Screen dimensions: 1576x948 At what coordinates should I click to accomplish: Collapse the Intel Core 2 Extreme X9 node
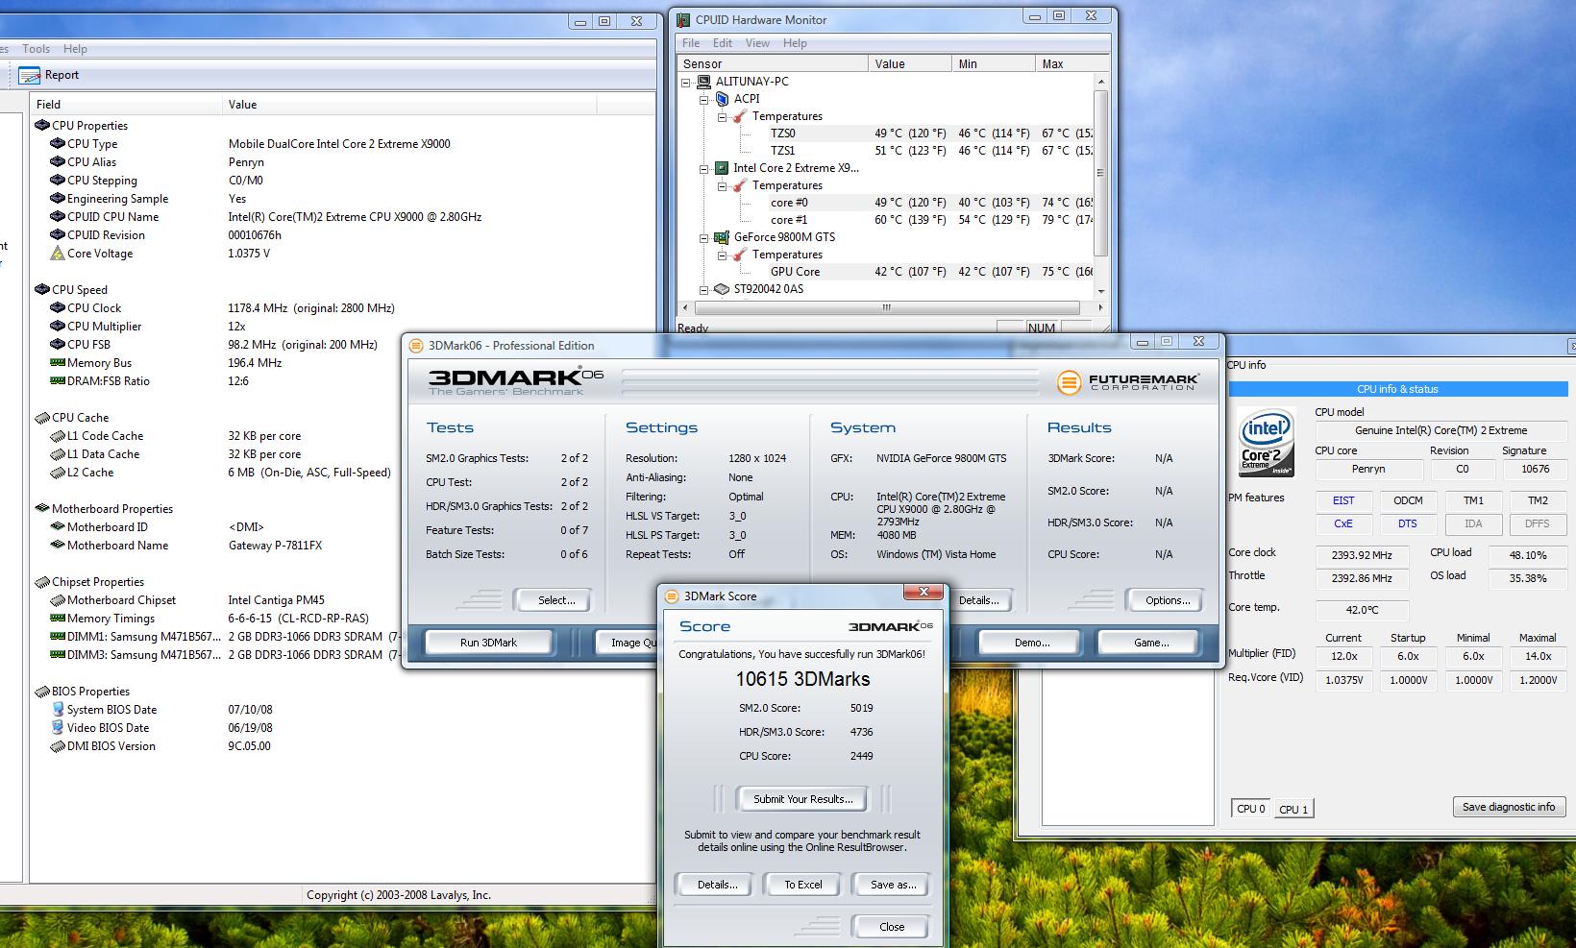click(x=704, y=169)
